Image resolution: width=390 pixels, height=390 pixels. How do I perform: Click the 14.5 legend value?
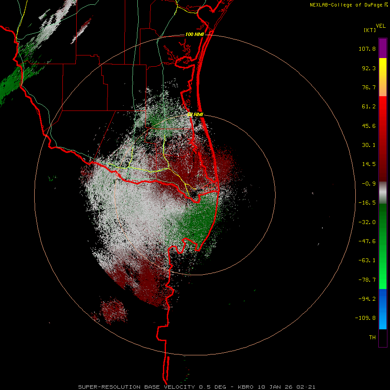click(369, 164)
